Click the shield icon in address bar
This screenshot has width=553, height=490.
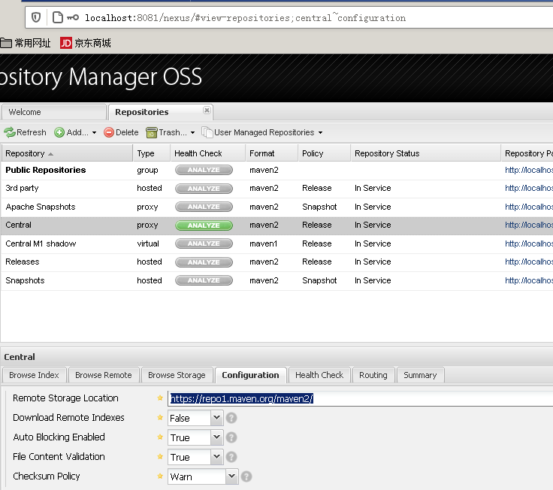coord(36,17)
